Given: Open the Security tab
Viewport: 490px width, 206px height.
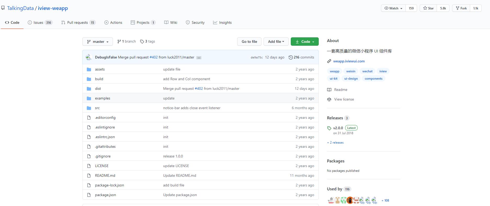Looking at the screenshot, I should pyautogui.click(x=195, y=22).
